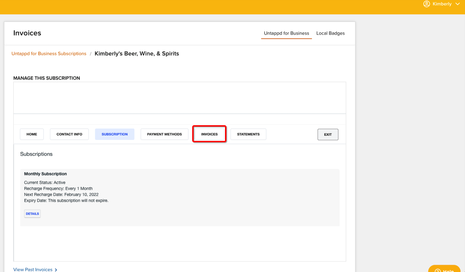The image size is (465, 272).
Task: Open the PAYMENT METHODS section
Action: click(164, 134)
